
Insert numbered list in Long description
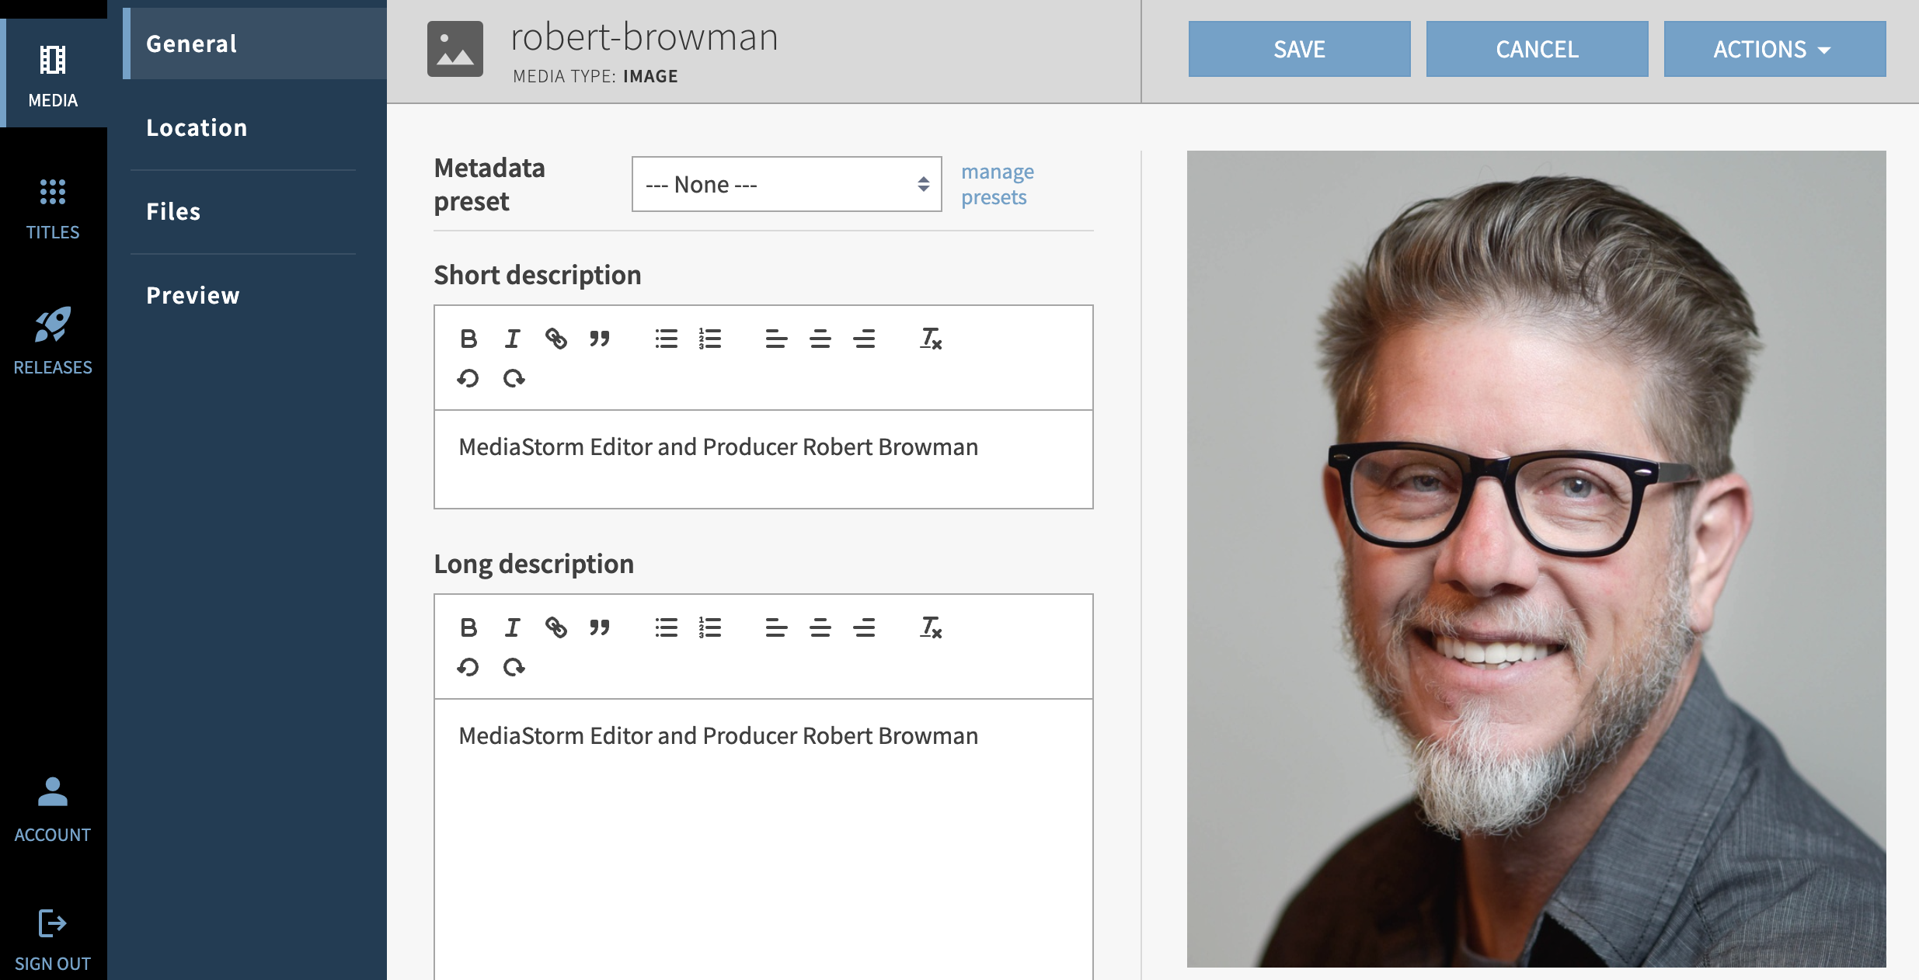[x=709, y=627]
